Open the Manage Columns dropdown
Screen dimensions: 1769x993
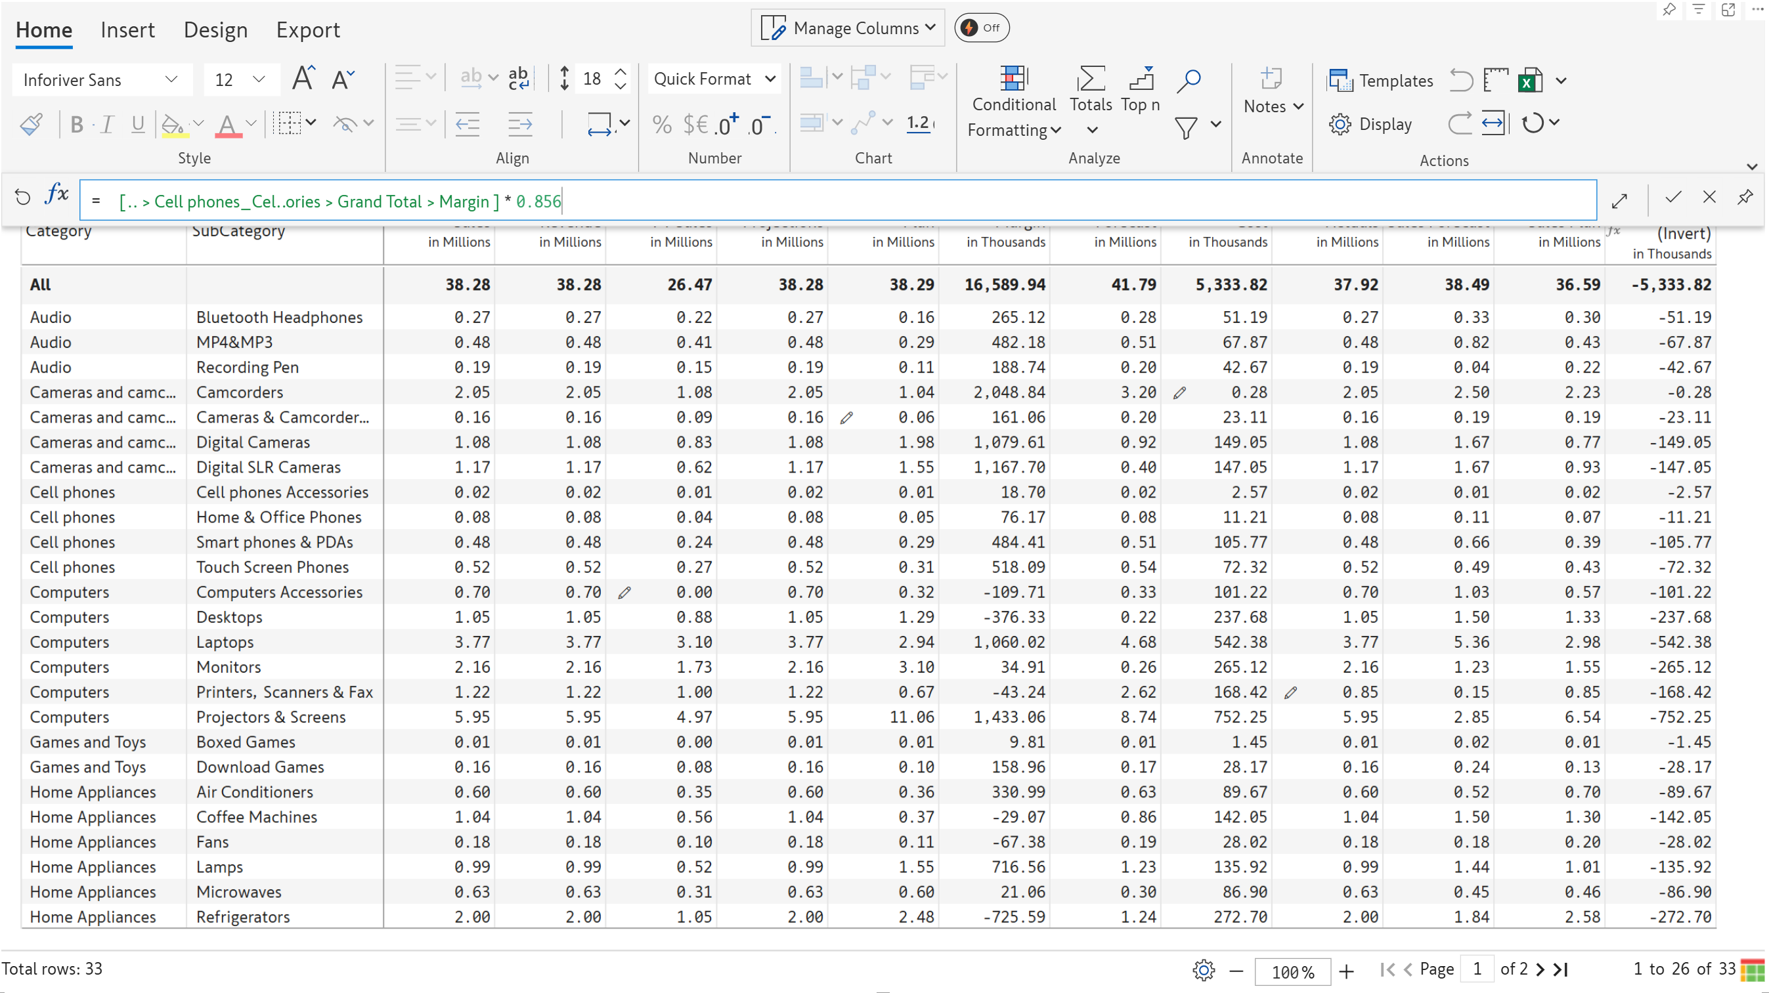click(x=848, y=28)
